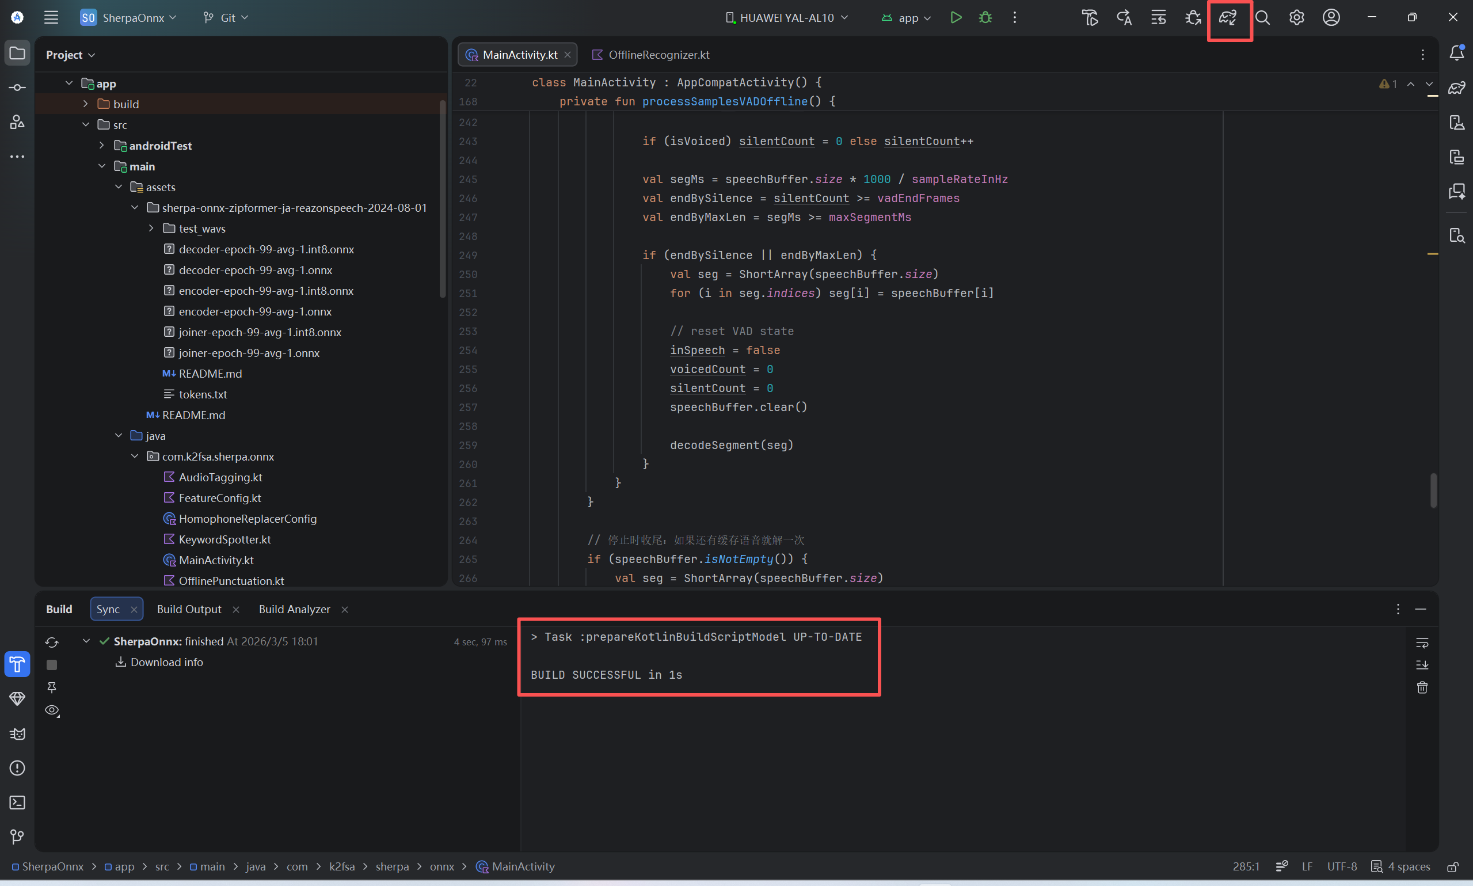The image size is (1473, 886).
Task: Open the Logcat cat icon in sidebar
Action: pyautogui.click(x=17, y=733)
